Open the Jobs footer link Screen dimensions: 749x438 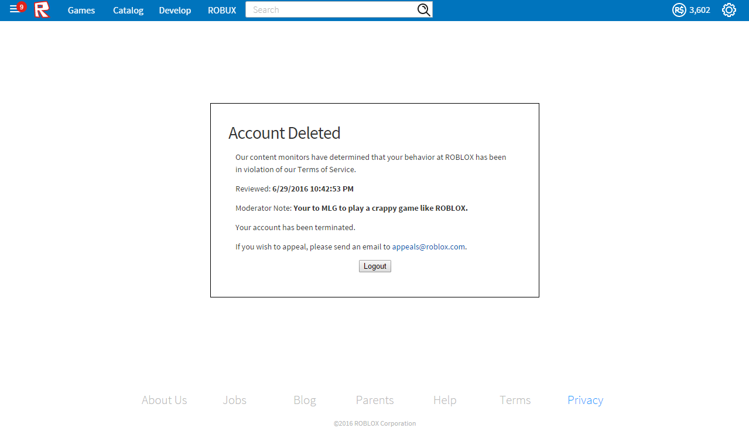pyautogui.click(x=235, y=400)
